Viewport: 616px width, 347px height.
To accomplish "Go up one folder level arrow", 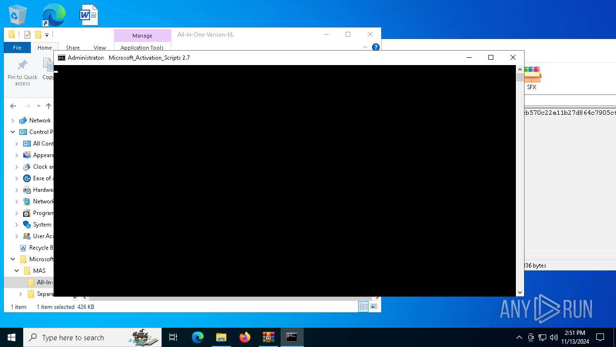I will pyautogui.click(x=48, y=106).
